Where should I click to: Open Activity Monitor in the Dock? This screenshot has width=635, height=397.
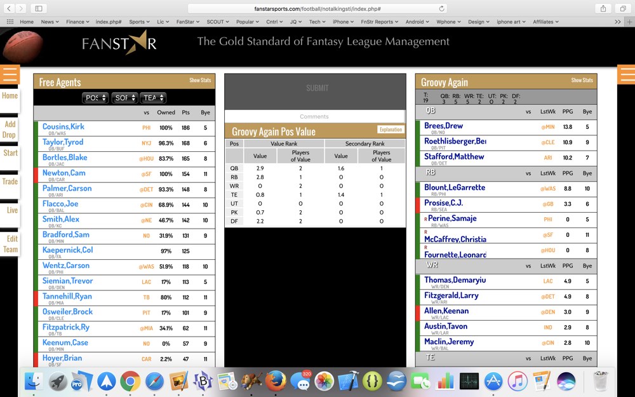pos(469,381)
